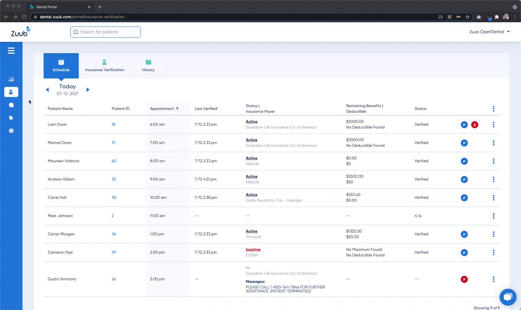The image size is (521, 310).
Task: Open the live chat widget button
Action: click(508, 297)
